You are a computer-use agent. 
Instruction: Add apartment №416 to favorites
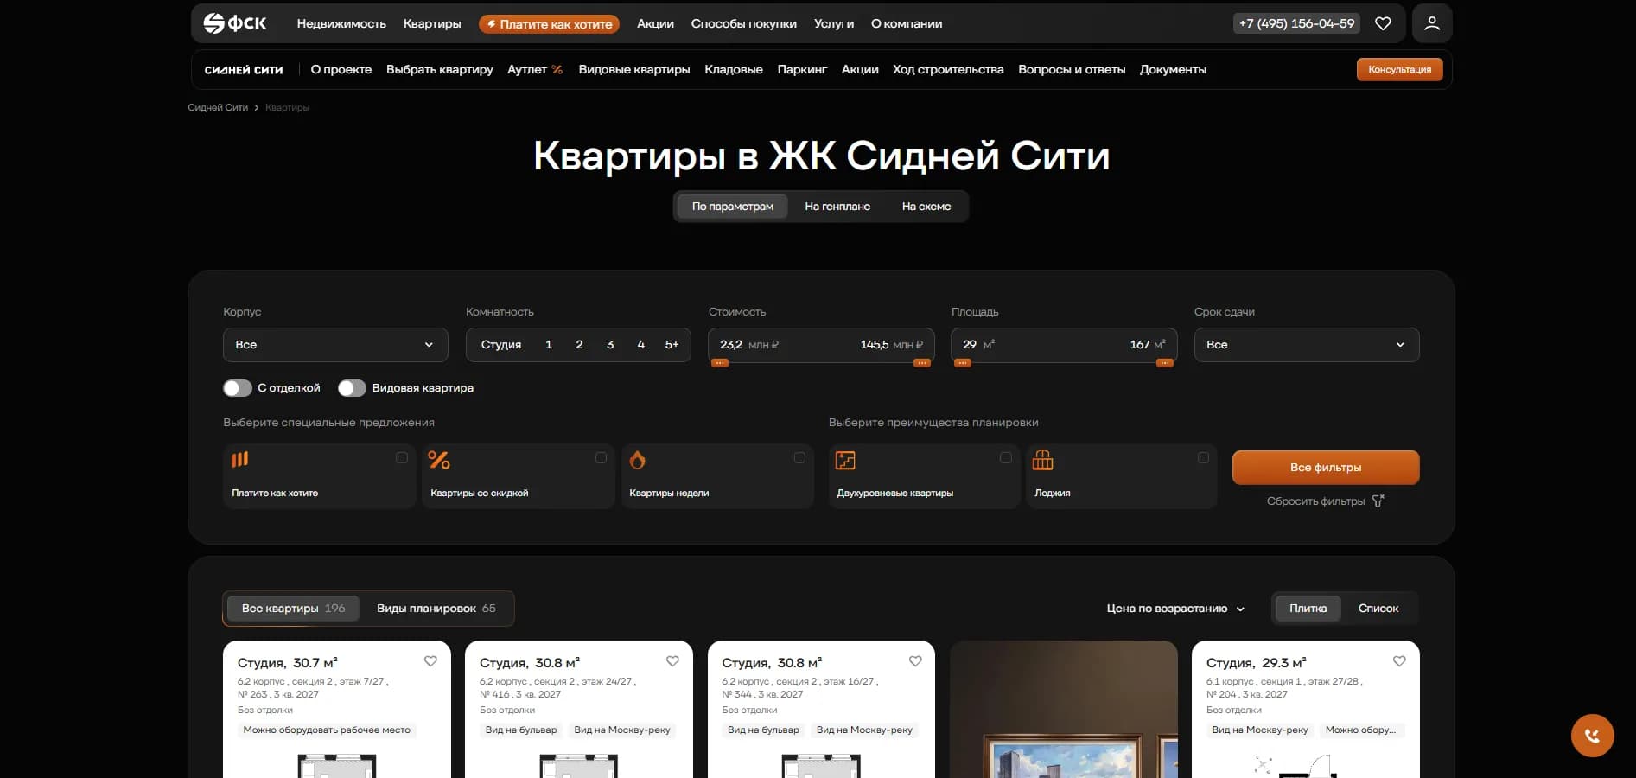coord(672,661)
